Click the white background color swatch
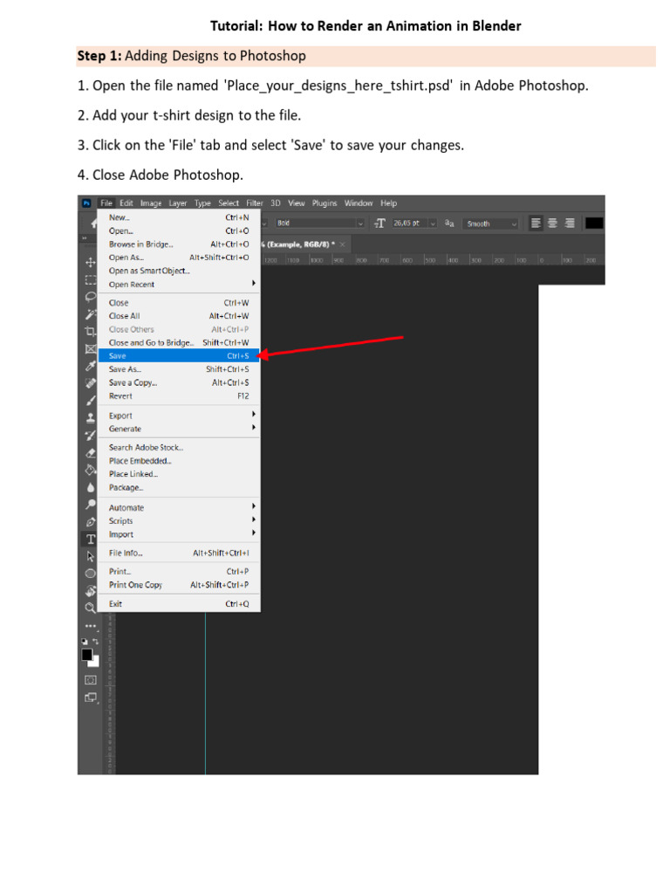 point(95,663)
